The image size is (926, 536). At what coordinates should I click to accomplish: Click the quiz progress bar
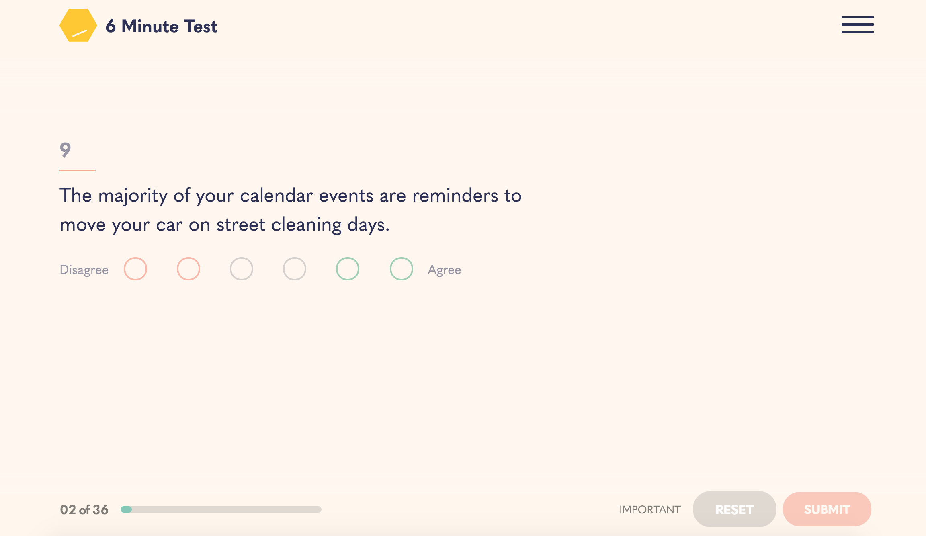pos(221,509)
